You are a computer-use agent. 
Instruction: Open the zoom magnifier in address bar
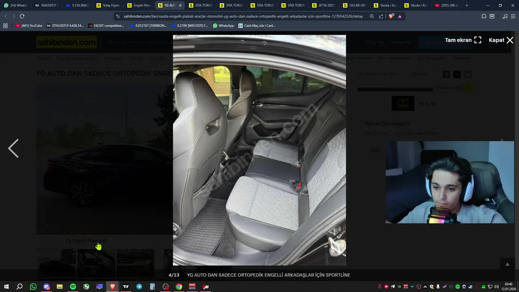coord(372,16)
